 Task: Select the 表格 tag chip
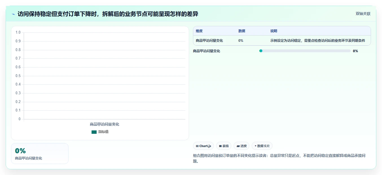tap(224, 146)
